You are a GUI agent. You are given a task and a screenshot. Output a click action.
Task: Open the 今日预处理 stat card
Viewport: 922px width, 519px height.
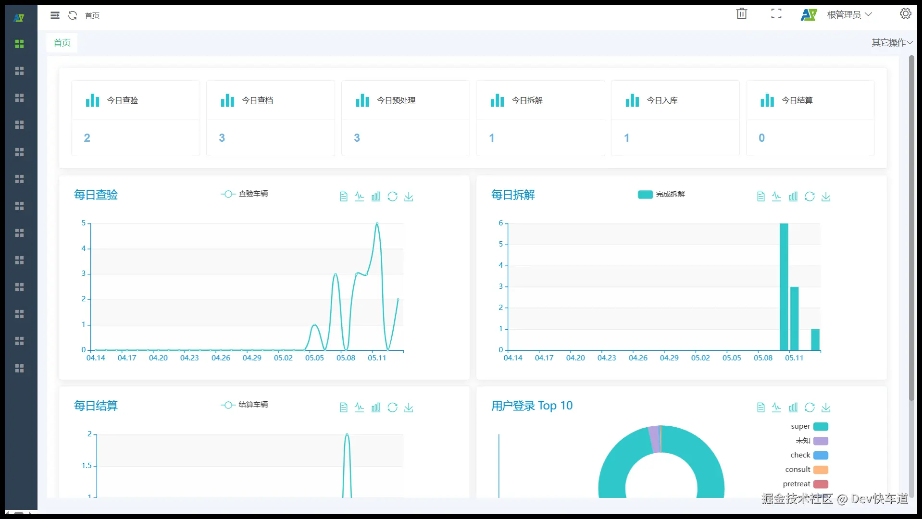coord(406,118)
